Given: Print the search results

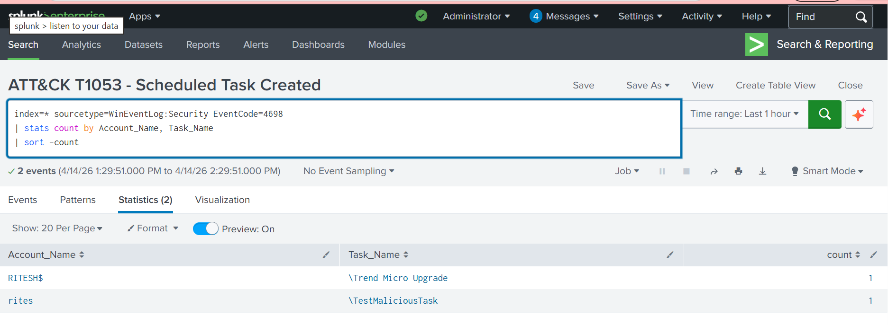Looking at the screenshot, I should [x=738, y=171].
